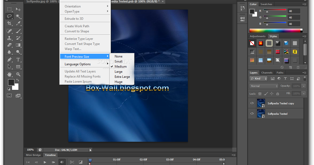Image resolution: width=314 pixels, height=165 pixels.
Task: Mute timeline audio playback
Action: click(62, 162)
